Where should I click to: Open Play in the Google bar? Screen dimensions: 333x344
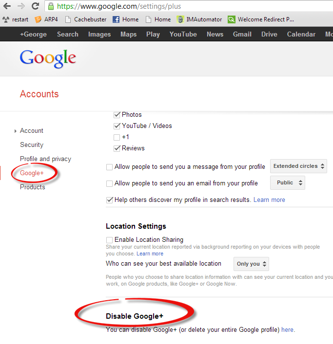pos(153,34)
